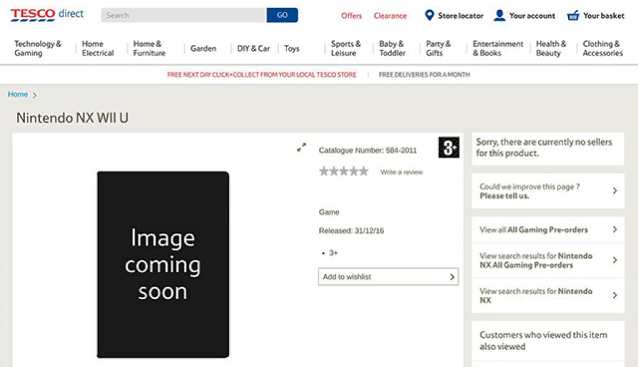Click Catalogue Number 584-2011 text
Viewport: 638px width, 367px height.
[368, 150]
